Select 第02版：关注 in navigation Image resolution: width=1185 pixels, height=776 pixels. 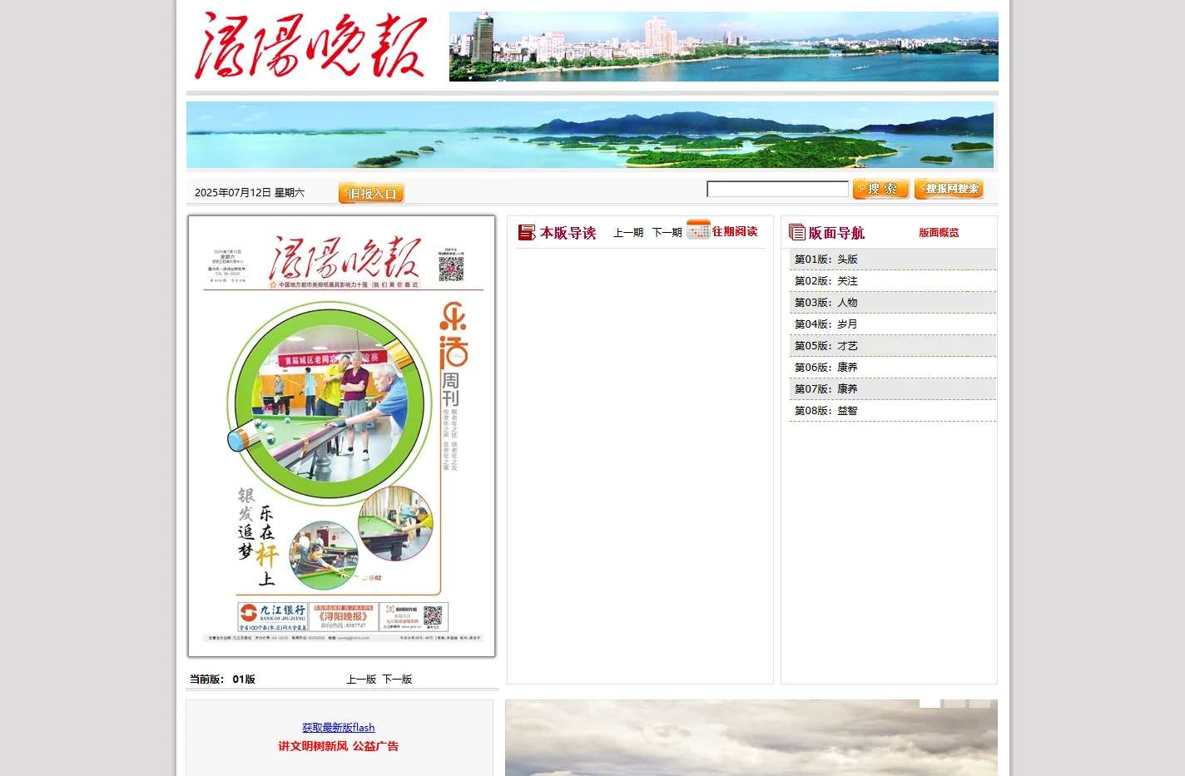click(893, 281)
